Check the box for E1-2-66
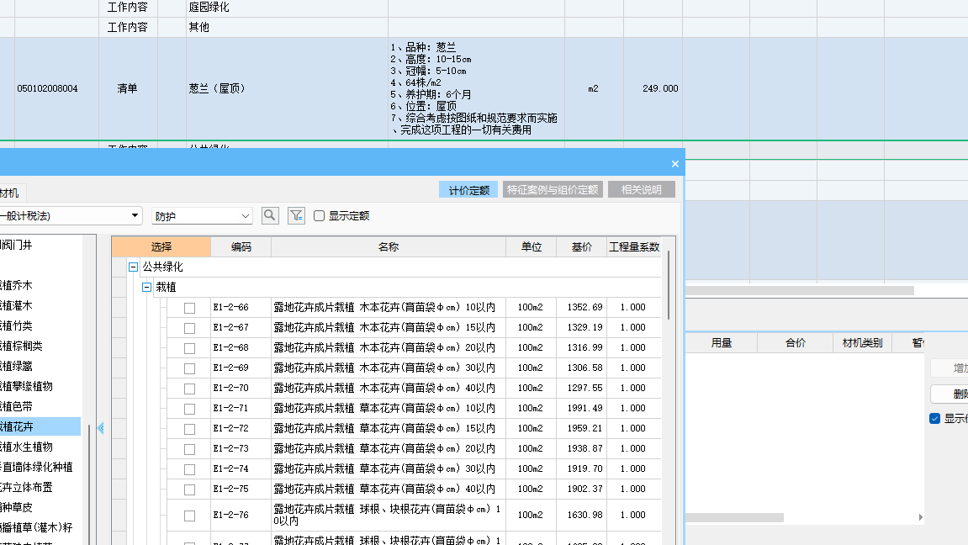968x545 pixels. point(189,308)
